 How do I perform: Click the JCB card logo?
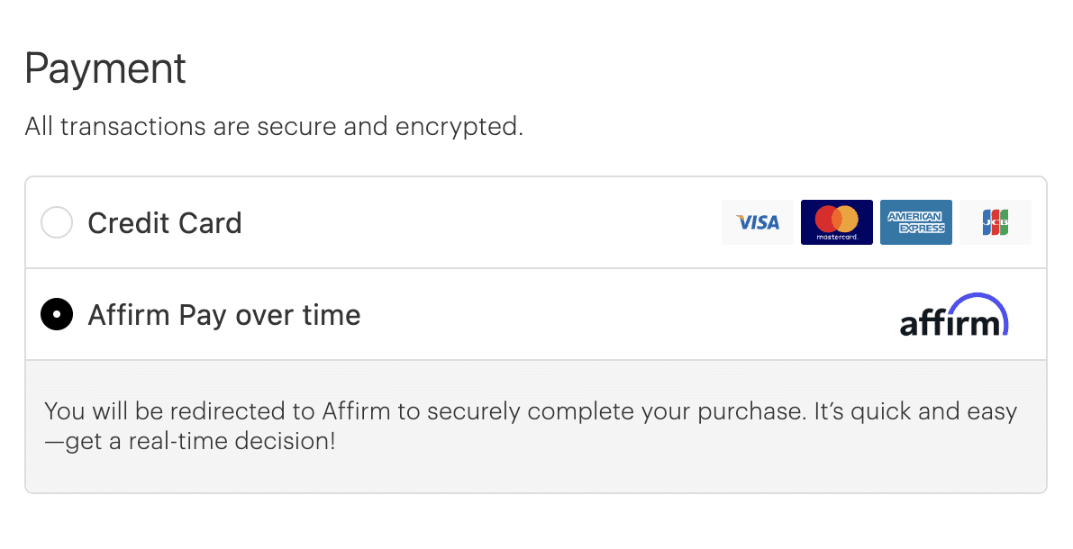pos(995,222)
